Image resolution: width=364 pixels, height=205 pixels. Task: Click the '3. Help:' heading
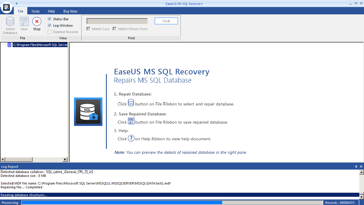pyautogui.click(x=121, y=131)
